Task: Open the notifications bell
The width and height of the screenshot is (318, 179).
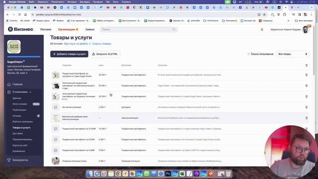Action: click(x=262, y=29)
